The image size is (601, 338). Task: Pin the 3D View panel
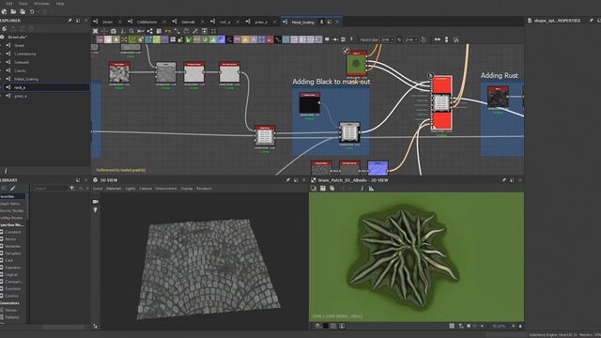point(288,179)
